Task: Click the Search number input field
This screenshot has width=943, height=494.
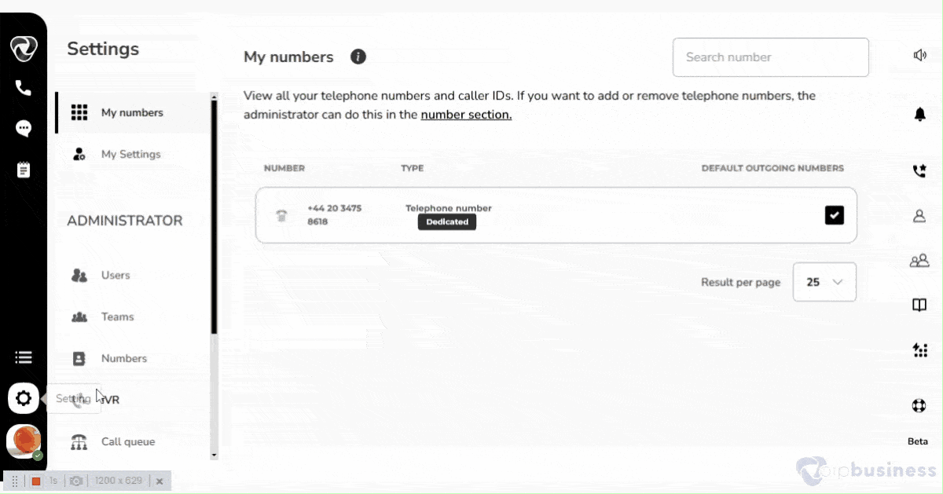Action: click(x=770, y=57)
